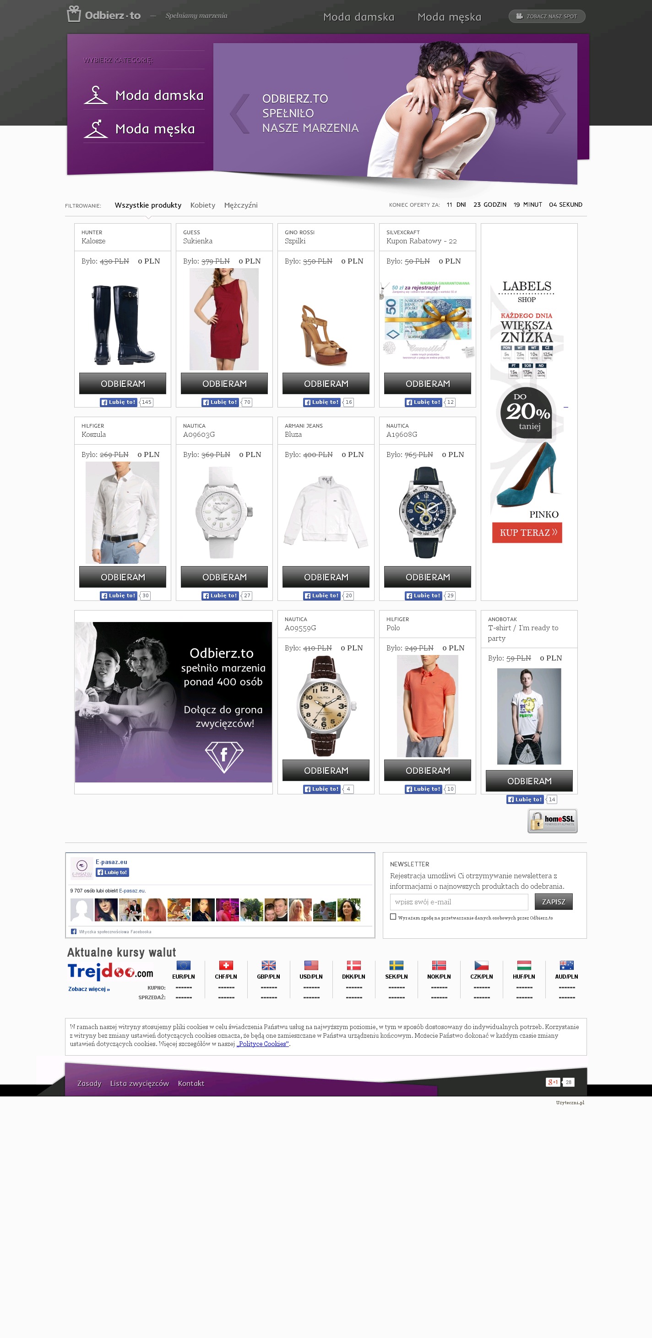Click ODBIERAM under Guess Sukienka
The height and width of the screenshot is (1338, 652).
[x=225, y=383]
